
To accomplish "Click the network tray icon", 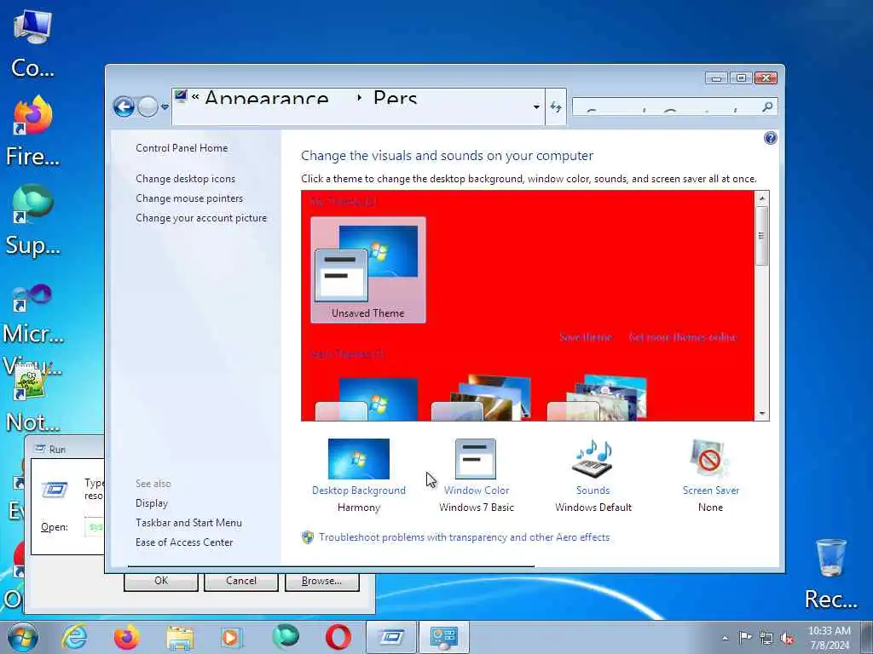I will coord(766,638).
